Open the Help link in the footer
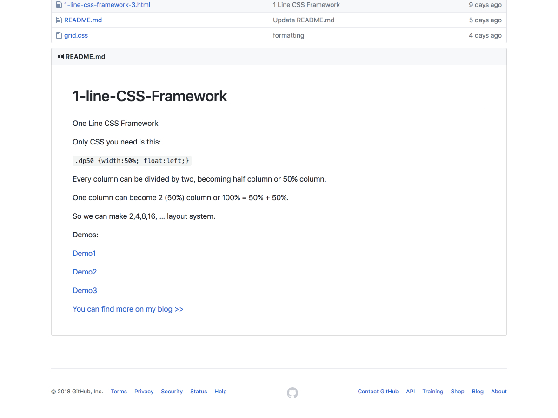The image size is (558, 418). [x=220, y=392]
